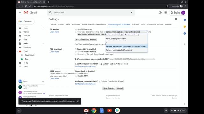Select Enable POP for mail arriving from now on
Screen dimensions: 204x114
pyautogui.click(x=76, y=54)
